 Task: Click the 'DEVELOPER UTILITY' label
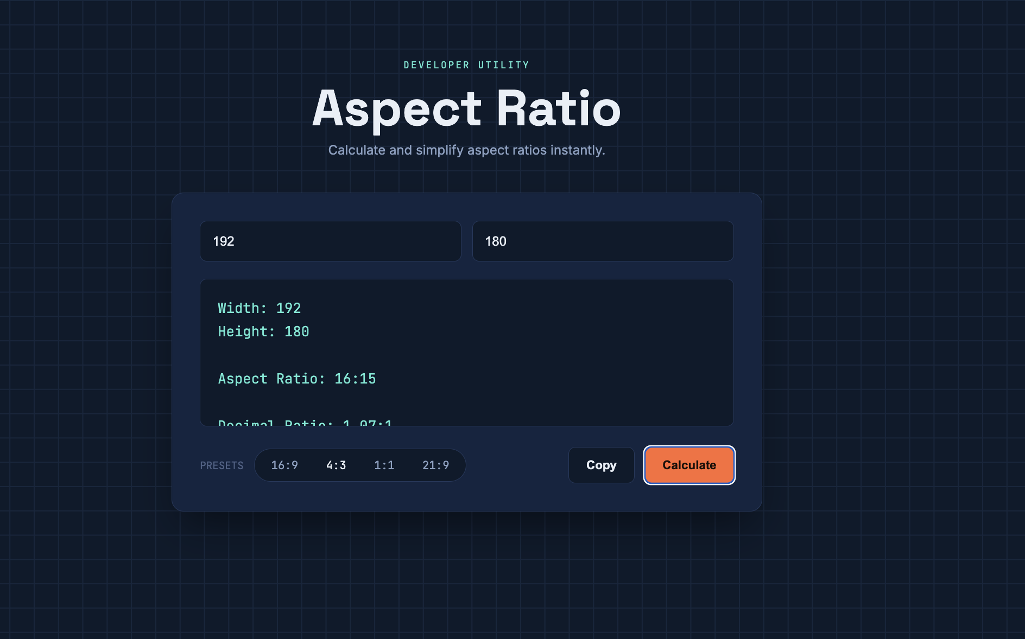pos(466,65)
